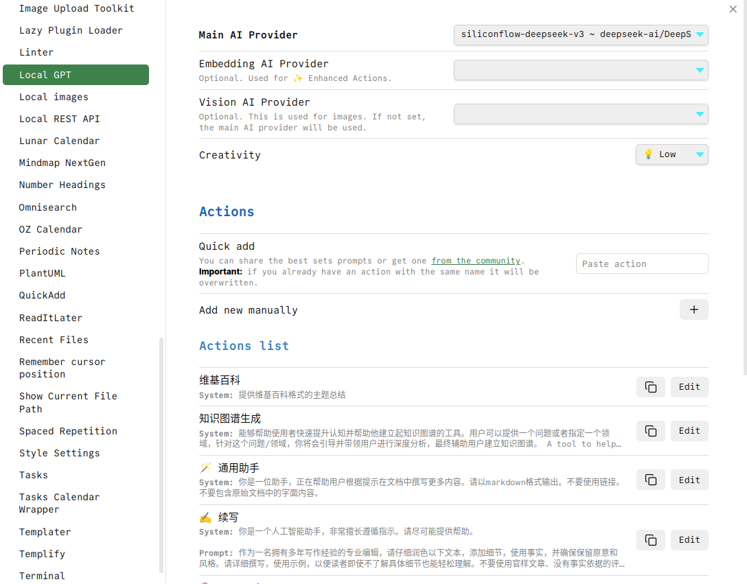This screenshot has height=584, width=747.
Task: Click the plus icon to add action manually
Action: [693, 310]
